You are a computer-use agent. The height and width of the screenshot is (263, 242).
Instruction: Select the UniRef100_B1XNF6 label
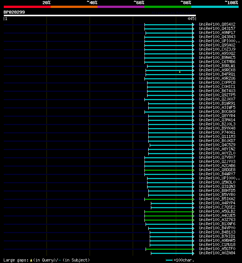[217, 224]
